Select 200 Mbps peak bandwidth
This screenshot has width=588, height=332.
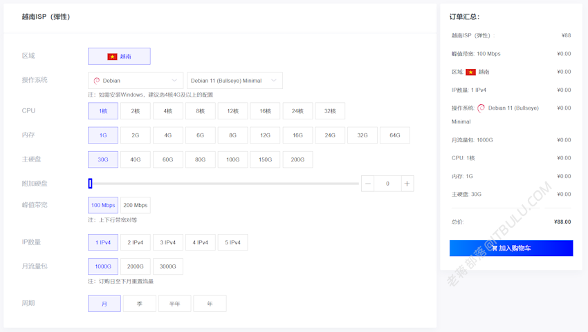[x=136, y=205]
